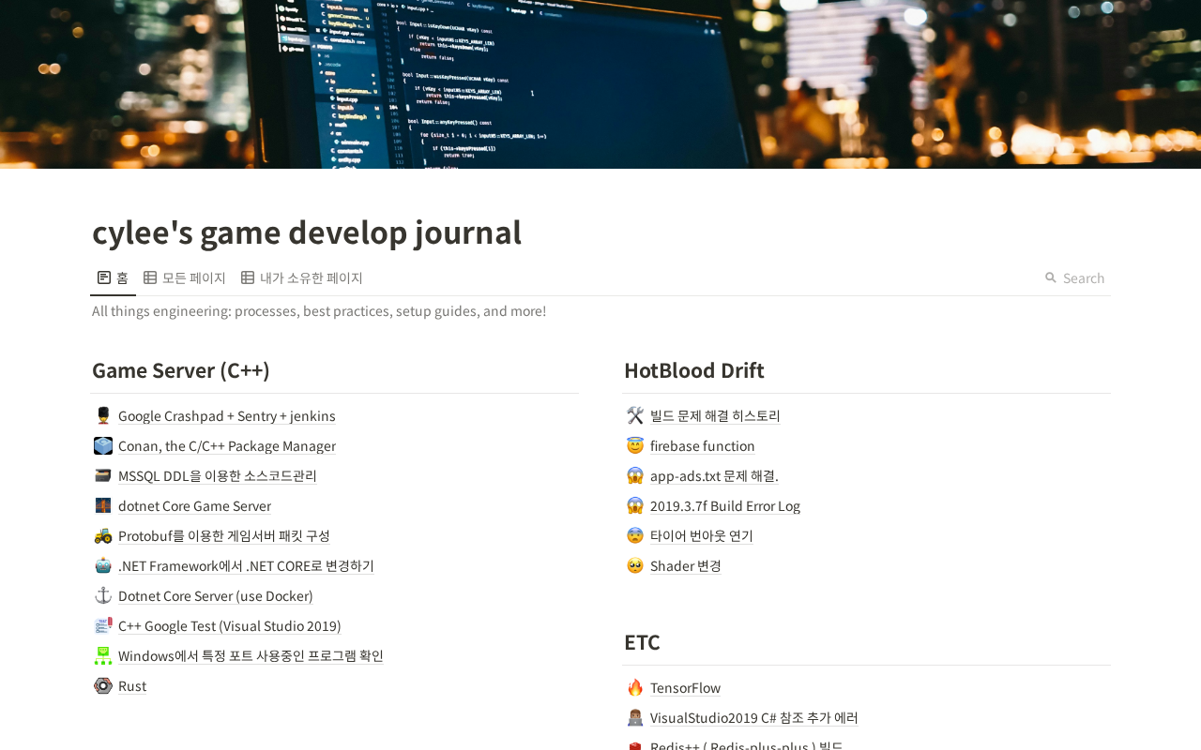Click the halo smiley beside firebase function

point(635,445)
